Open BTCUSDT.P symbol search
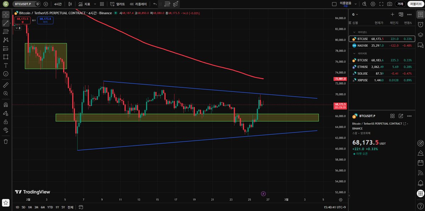This screenshot has width=425, height=211. [23, 4]
